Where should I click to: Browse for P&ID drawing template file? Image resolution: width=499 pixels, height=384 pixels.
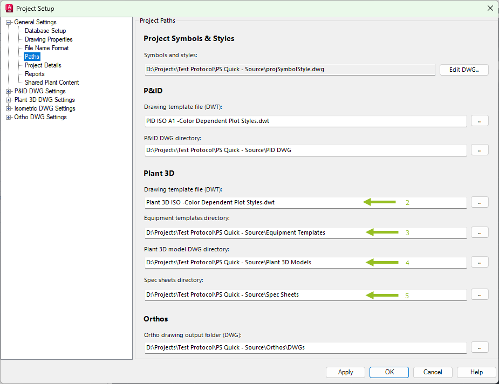480,121
